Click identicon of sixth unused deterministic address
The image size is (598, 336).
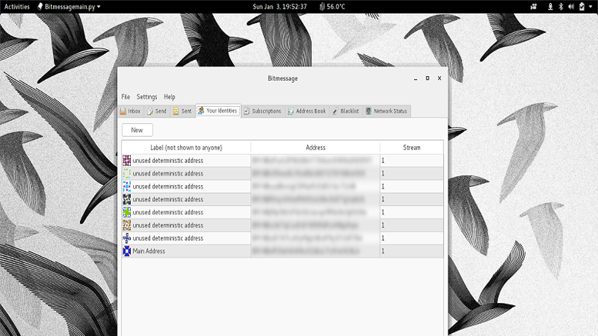127,225
